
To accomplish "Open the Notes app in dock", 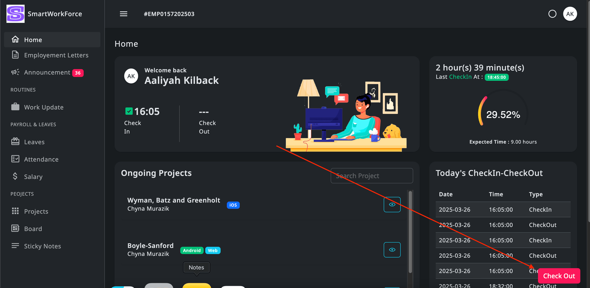I will 197,285.
